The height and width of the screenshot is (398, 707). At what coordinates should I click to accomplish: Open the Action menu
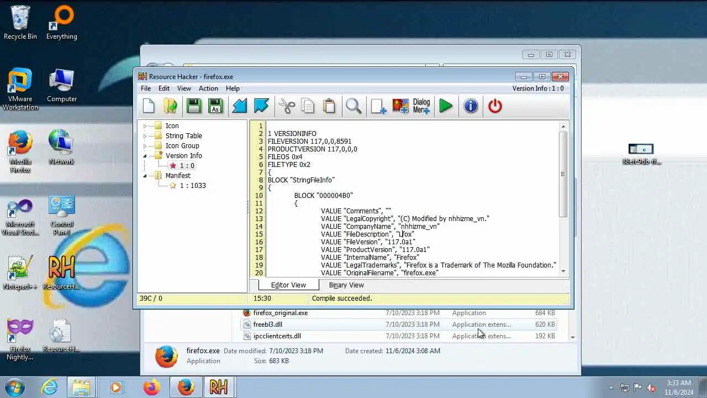(x=208, y=88)
